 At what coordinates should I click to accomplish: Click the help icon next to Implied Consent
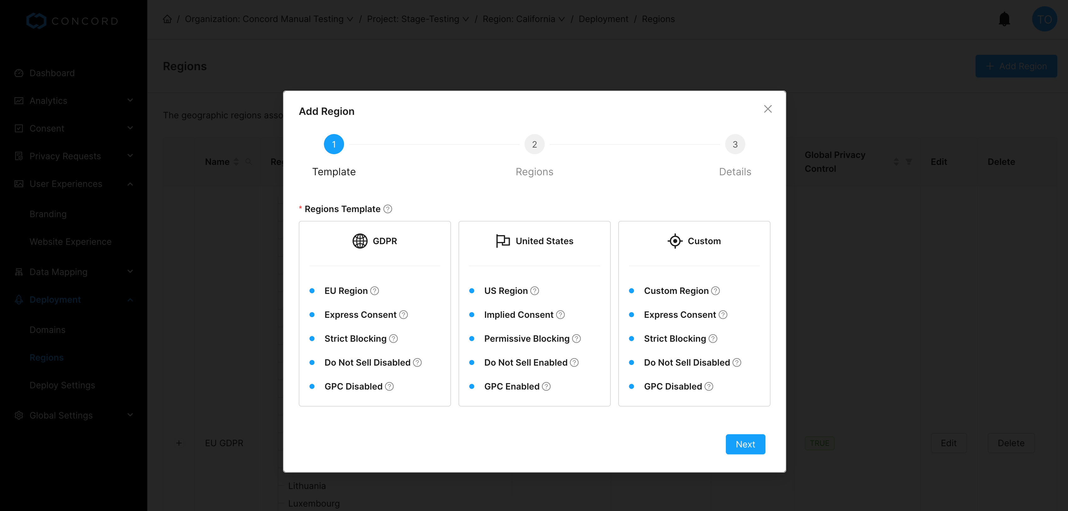point(560,314)
